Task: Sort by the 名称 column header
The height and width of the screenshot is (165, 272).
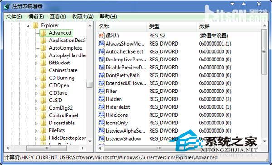Action: [121, 27]
